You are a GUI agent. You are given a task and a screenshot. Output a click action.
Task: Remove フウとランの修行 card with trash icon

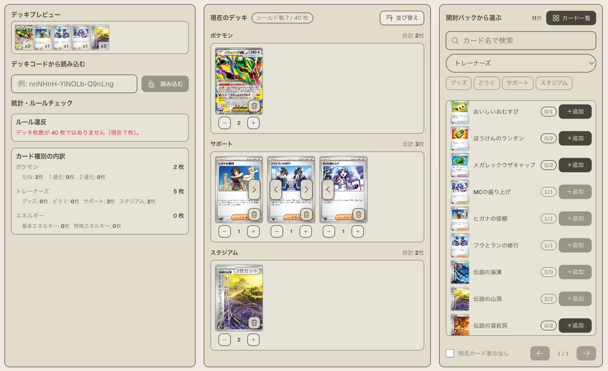(306, 215)
